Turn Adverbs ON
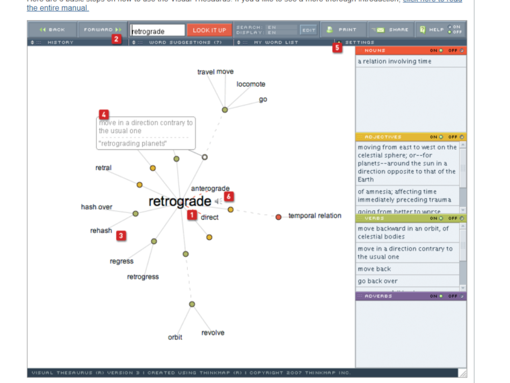Image resolution: width=510 pixels, height=383 pixels. pos(436,296)
